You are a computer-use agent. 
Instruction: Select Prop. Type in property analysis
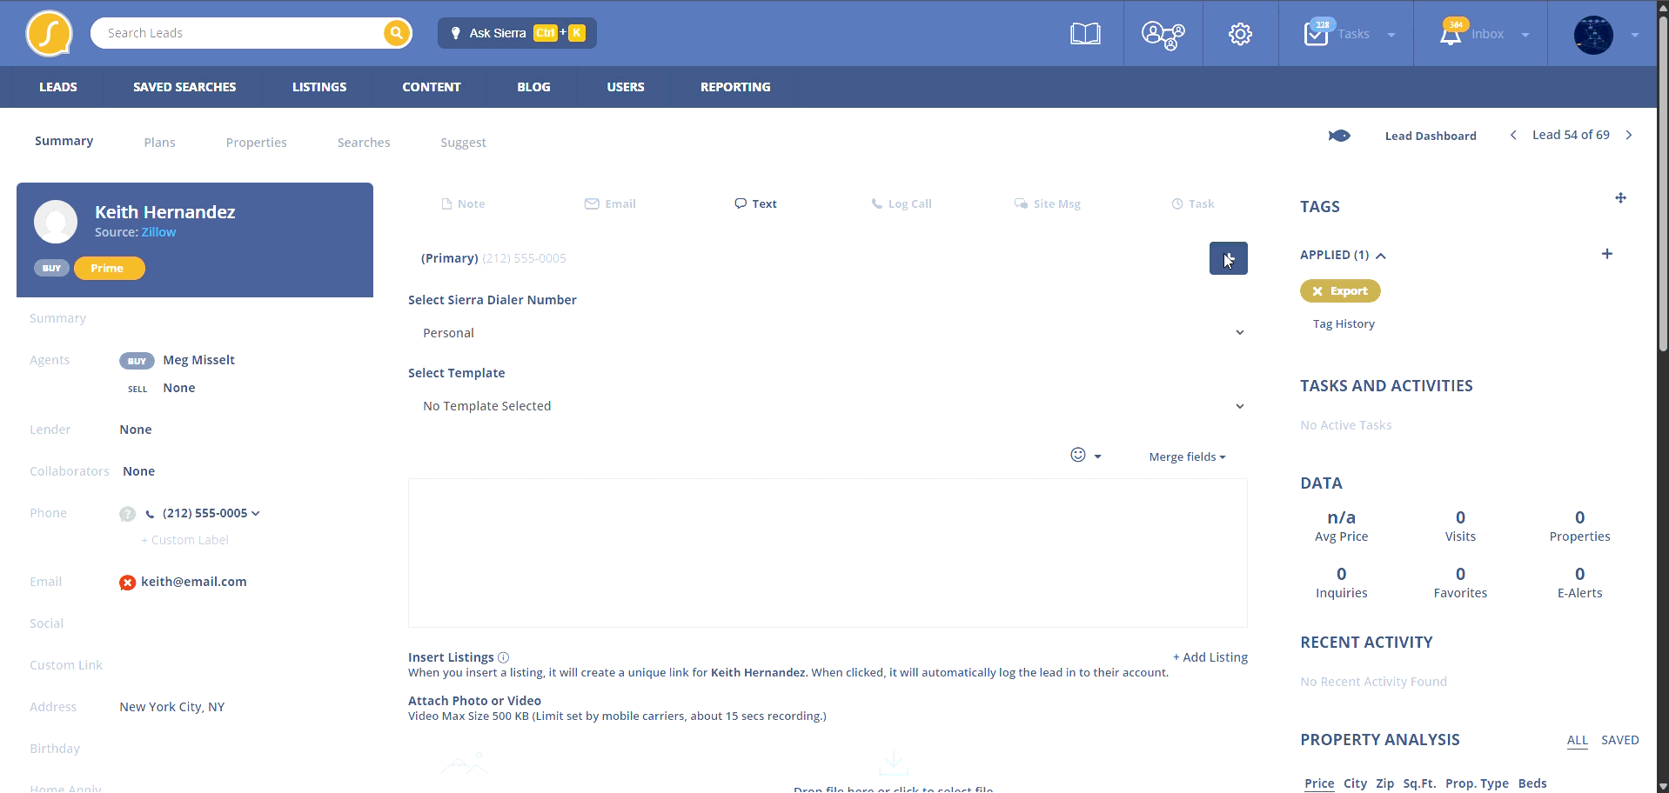tap(1477, 783)
